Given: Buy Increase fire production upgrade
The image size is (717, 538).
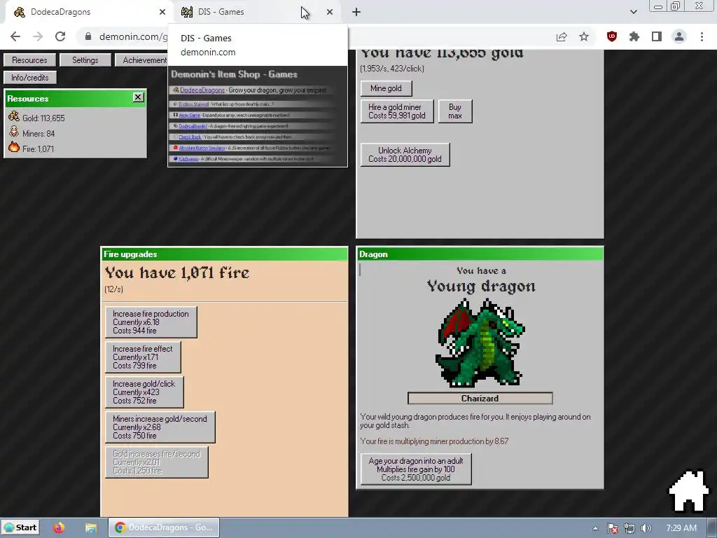Looking at the screenshot, I should point(151,322).
